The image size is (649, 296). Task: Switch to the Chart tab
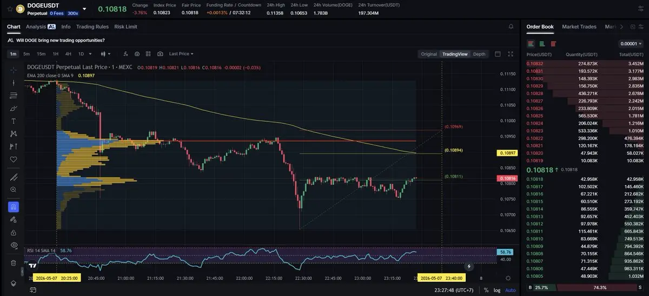[14, 26]
